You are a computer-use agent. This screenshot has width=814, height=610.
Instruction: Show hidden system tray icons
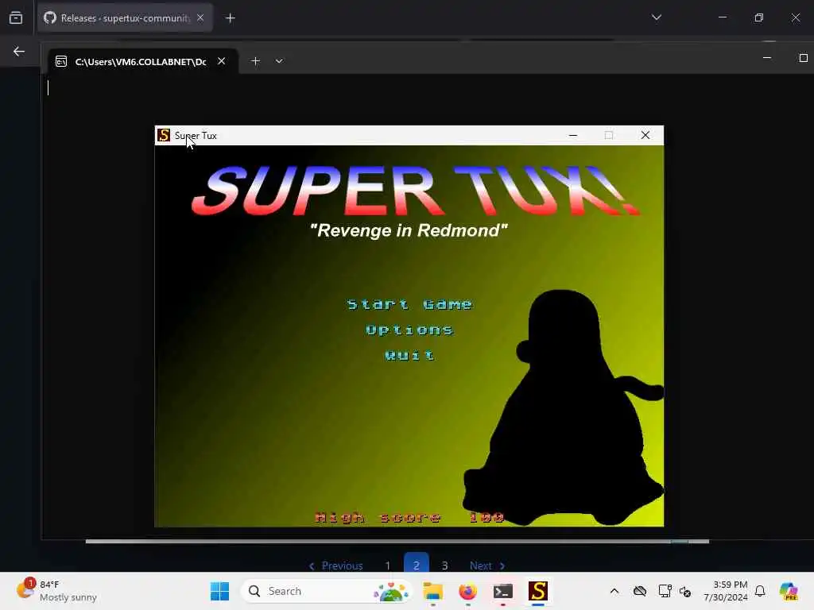pyautogui.click(x=614, y=591)
